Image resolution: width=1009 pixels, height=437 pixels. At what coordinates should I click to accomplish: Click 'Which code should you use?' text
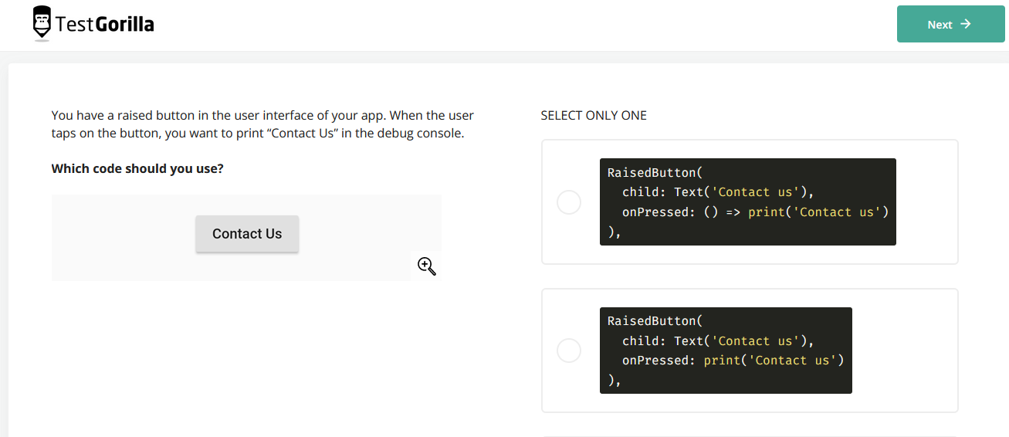point(137,168)
